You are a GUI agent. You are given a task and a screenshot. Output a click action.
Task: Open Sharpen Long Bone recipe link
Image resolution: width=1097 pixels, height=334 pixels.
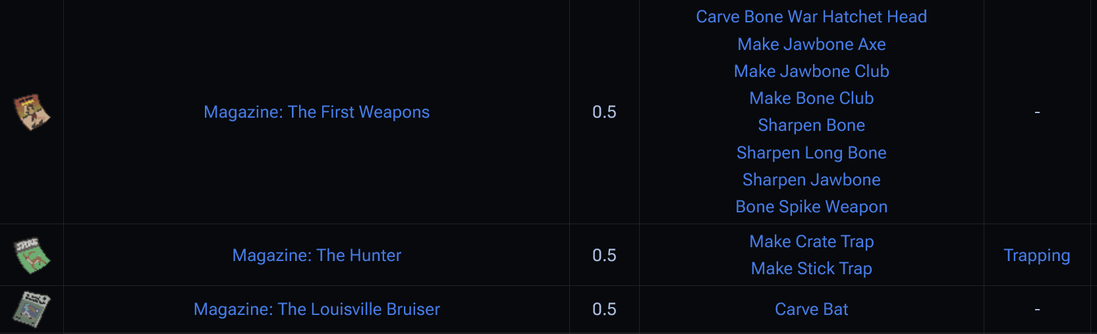point(811,153)
